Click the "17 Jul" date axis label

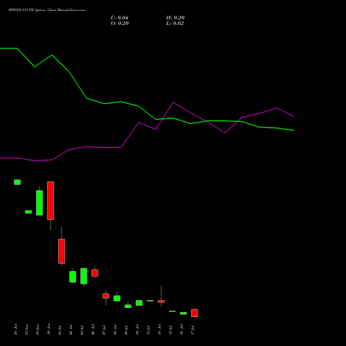(192, 330)
